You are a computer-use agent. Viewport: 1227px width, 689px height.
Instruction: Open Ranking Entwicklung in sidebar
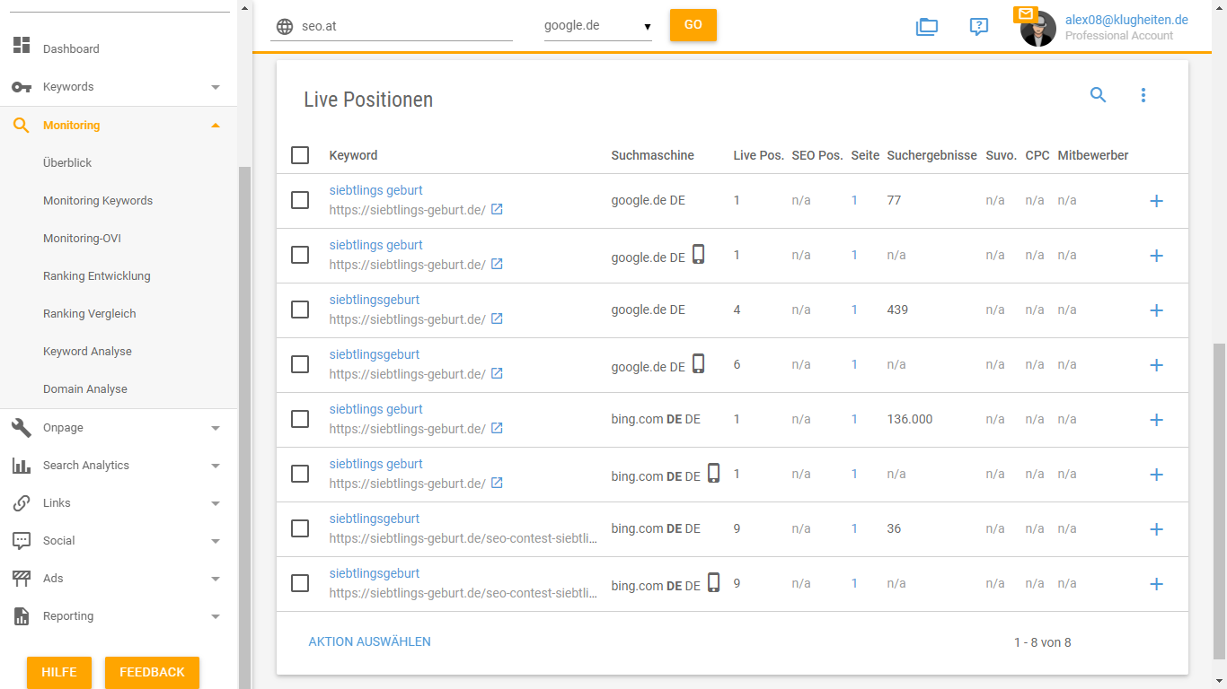point(97,276)
